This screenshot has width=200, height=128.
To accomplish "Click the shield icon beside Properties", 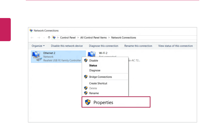I will 88,102.
